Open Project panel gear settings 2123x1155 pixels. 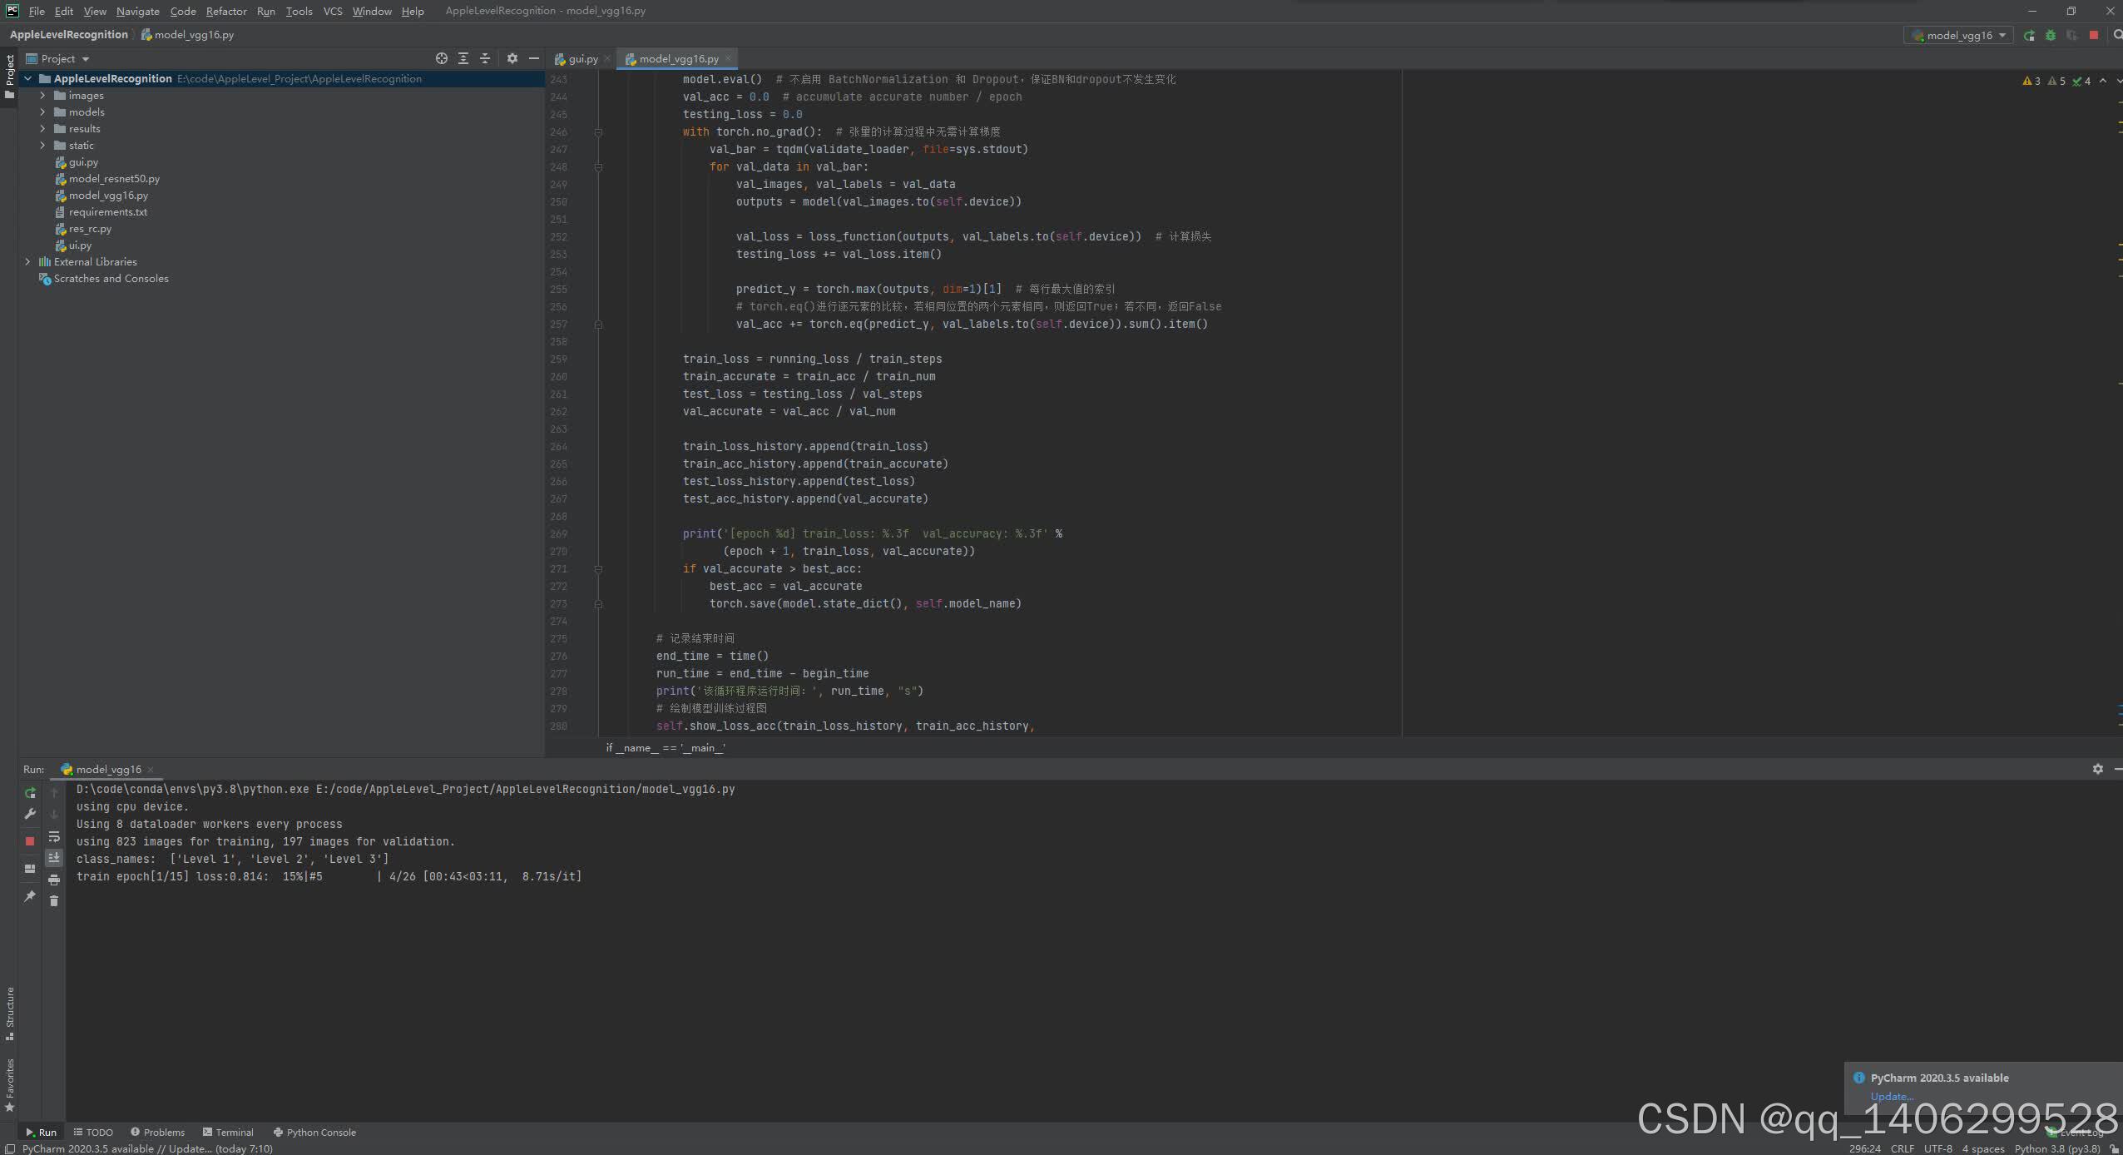512,58
